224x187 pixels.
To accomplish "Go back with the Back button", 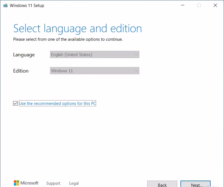I will tap(162, 184).
